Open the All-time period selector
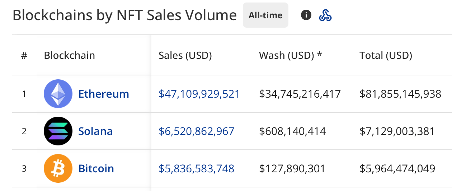 [x=265, y=15]
